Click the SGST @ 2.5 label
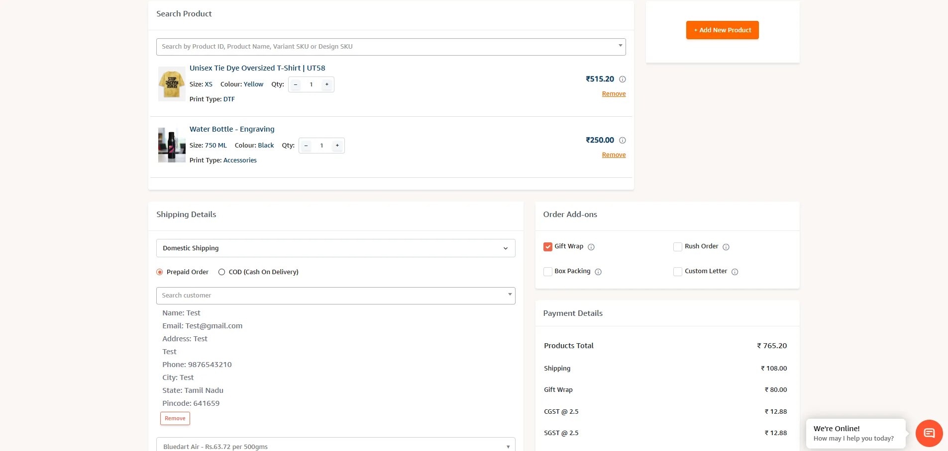 point(561,433)
